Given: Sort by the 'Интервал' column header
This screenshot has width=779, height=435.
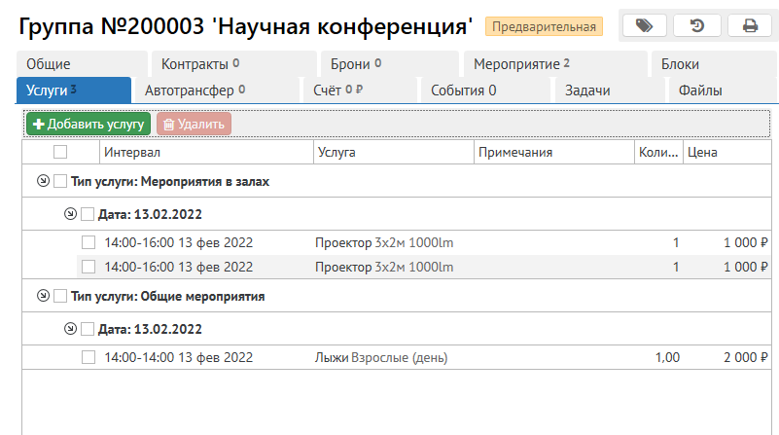Looking at the screenshot, I should coord(132,152).
